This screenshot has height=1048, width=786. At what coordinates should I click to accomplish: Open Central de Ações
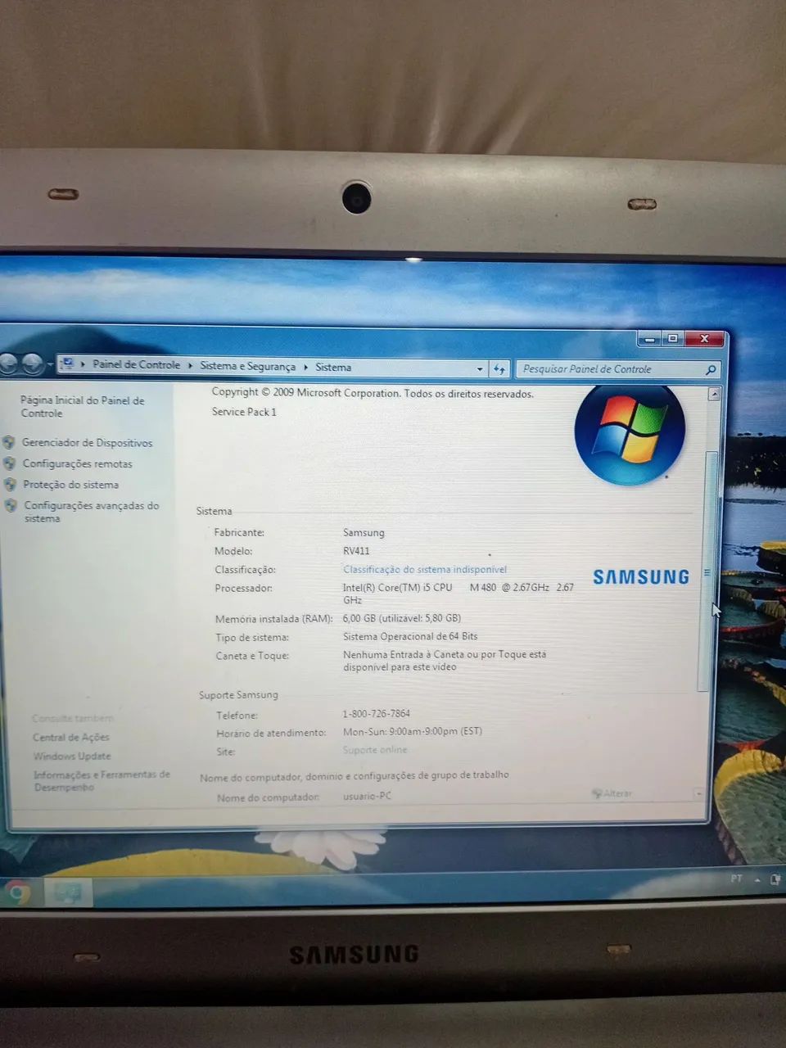(70, 737)
